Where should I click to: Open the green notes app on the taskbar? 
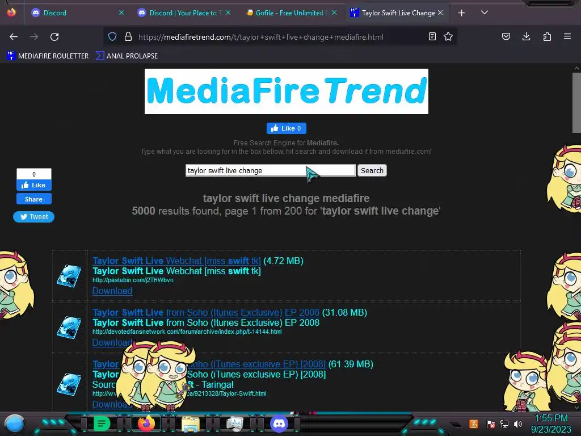click(102, 424)
